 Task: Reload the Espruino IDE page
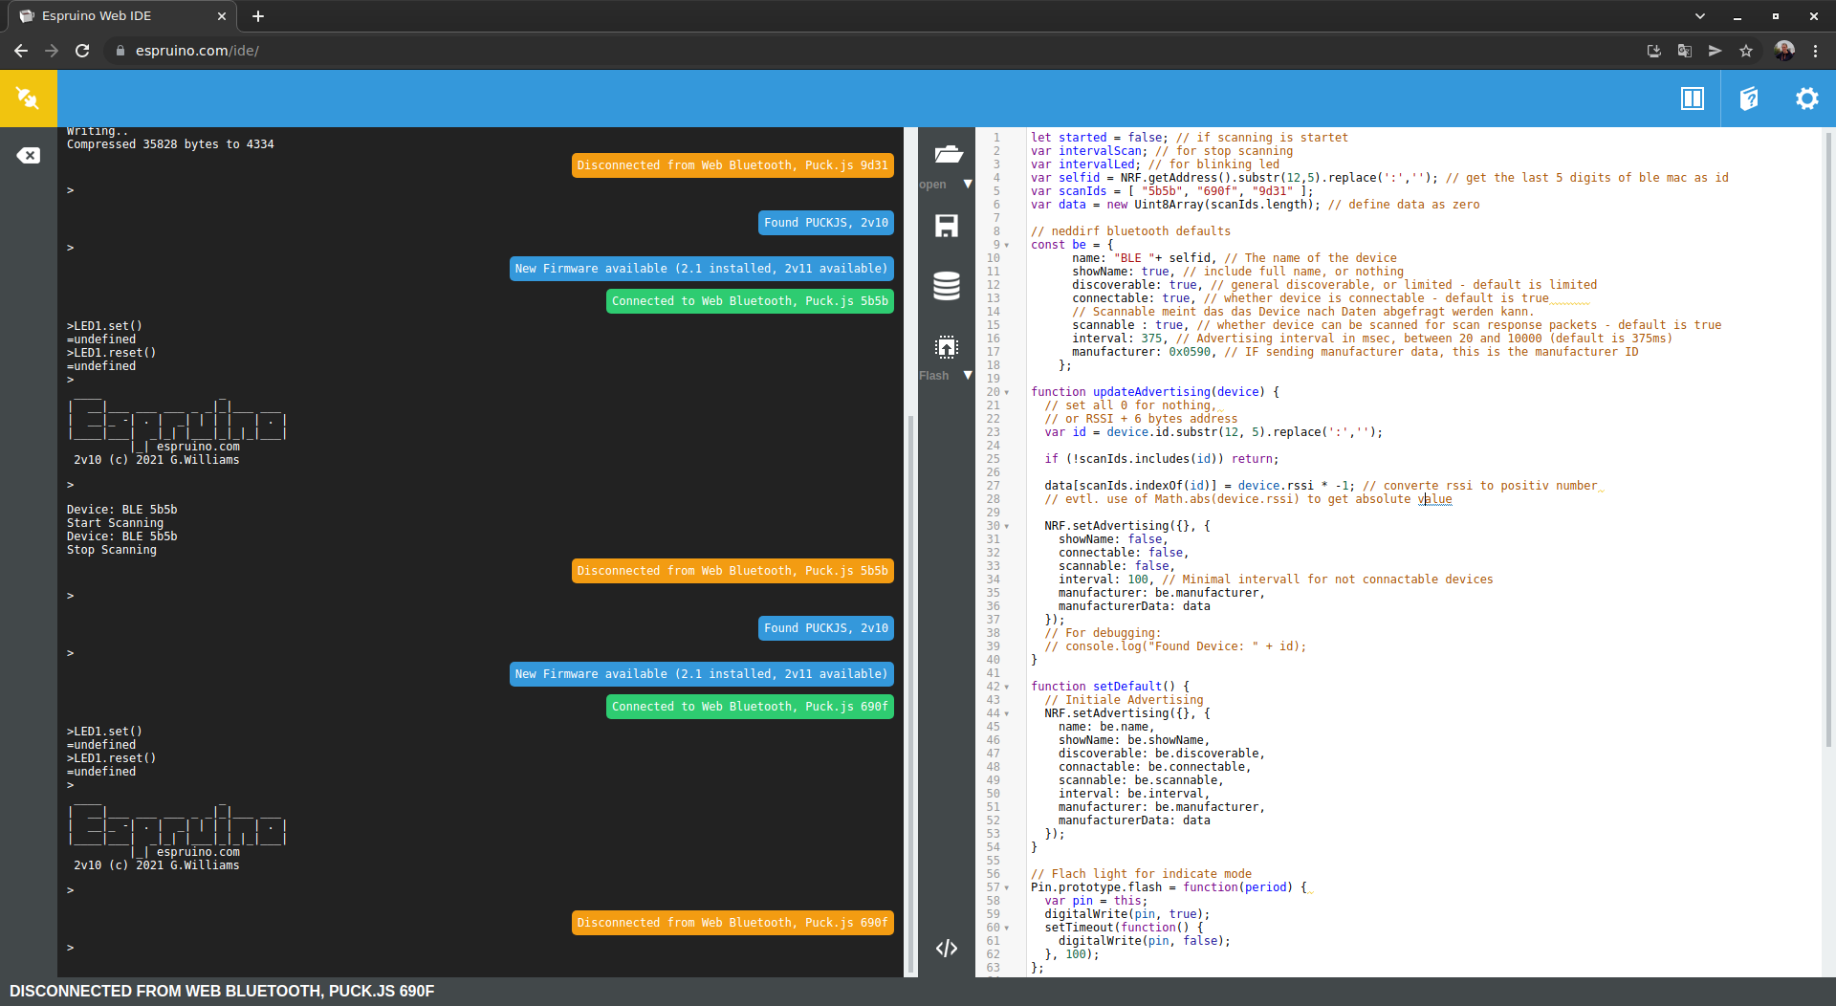pyautogui.click(x=82, y=51)
